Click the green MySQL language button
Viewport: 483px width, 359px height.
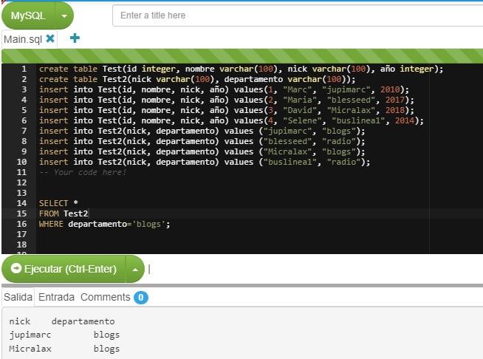(28, 15)
